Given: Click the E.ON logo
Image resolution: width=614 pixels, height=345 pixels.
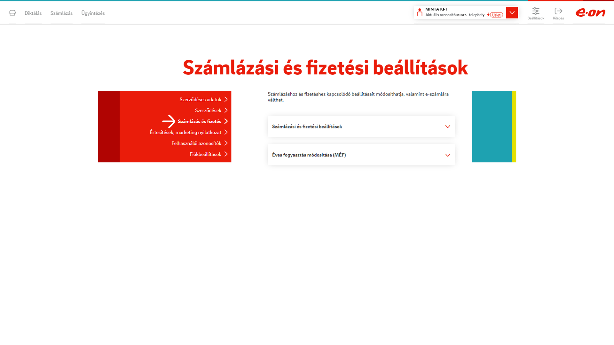Looking at the screenshot, I should [590, 12].
